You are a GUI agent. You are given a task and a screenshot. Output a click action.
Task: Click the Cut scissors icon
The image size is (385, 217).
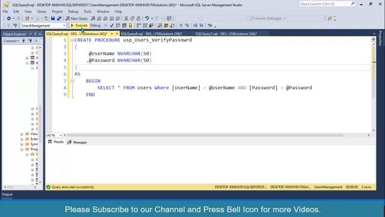(x=126, y=19)
